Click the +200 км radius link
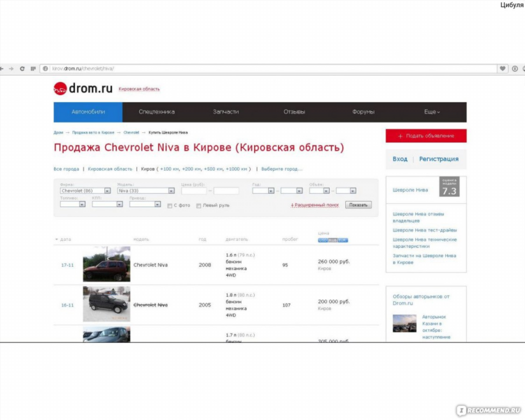The width and height of the screenshot is (525, 420). pos(192,169)
